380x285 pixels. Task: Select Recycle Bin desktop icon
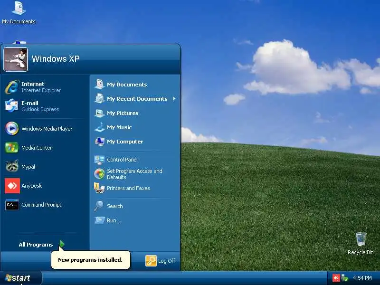click(361, 239)
